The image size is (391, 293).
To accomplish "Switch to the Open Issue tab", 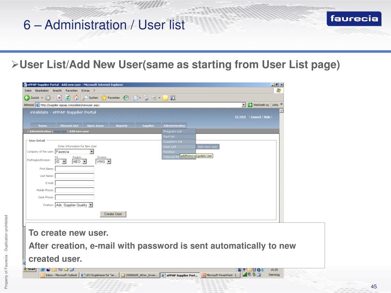I will (x=95, y=126).
